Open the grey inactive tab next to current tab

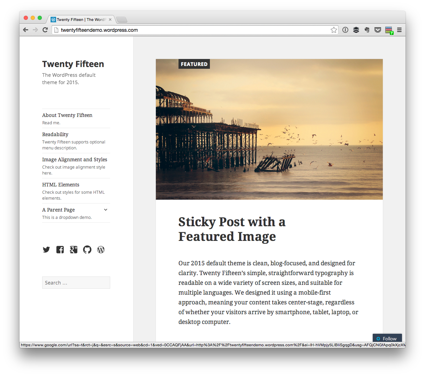coord(121,20)
